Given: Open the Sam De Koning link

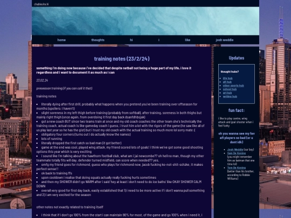Looking at the screenshot, I should click(237, 153).
